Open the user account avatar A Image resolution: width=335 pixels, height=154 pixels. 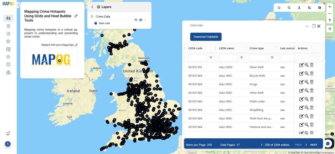coord(8,144)
